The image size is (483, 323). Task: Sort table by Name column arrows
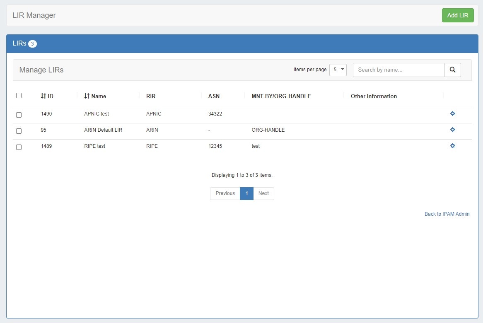tap(87, 96)
